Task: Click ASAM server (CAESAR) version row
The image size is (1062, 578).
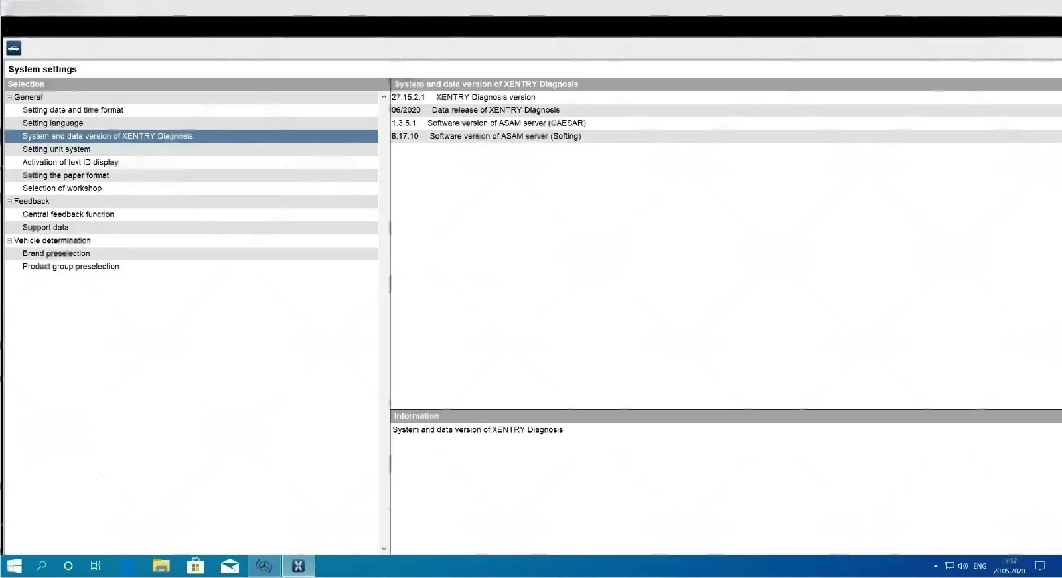Action: point(726,123)
